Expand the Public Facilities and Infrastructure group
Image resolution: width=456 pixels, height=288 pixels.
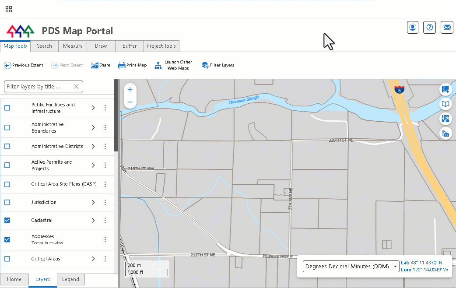(x=93, y=108)
